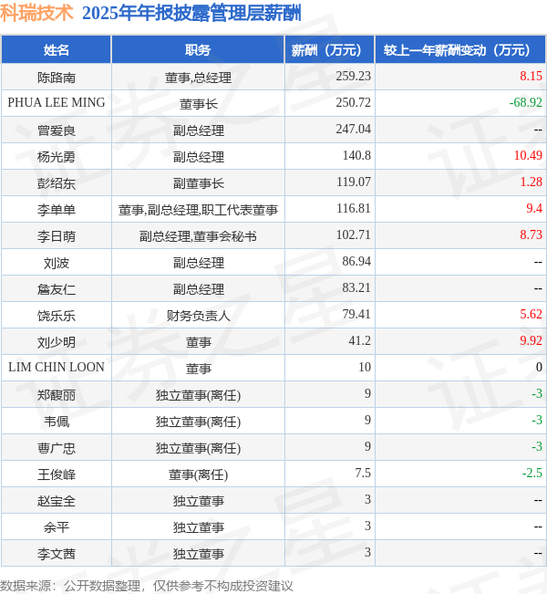Select the name 饶乐乐

pyautogui.click(x=57, y=316)
